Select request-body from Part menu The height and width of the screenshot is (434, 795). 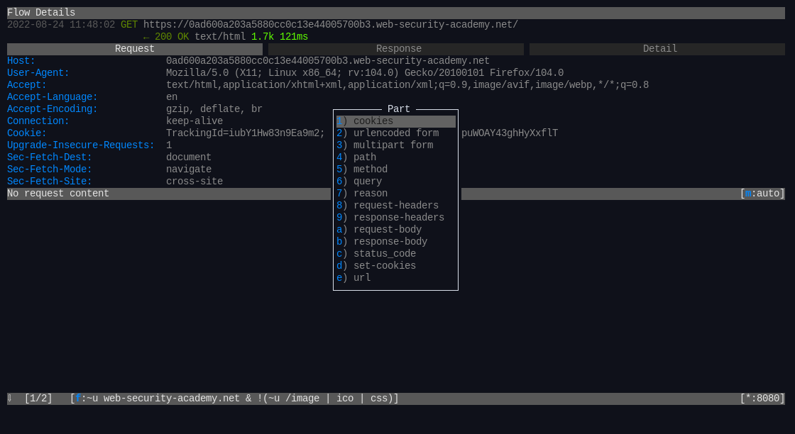point(387,230)
